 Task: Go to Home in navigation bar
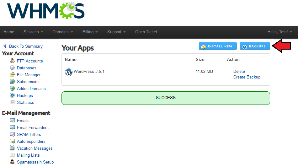click(9, 32)
